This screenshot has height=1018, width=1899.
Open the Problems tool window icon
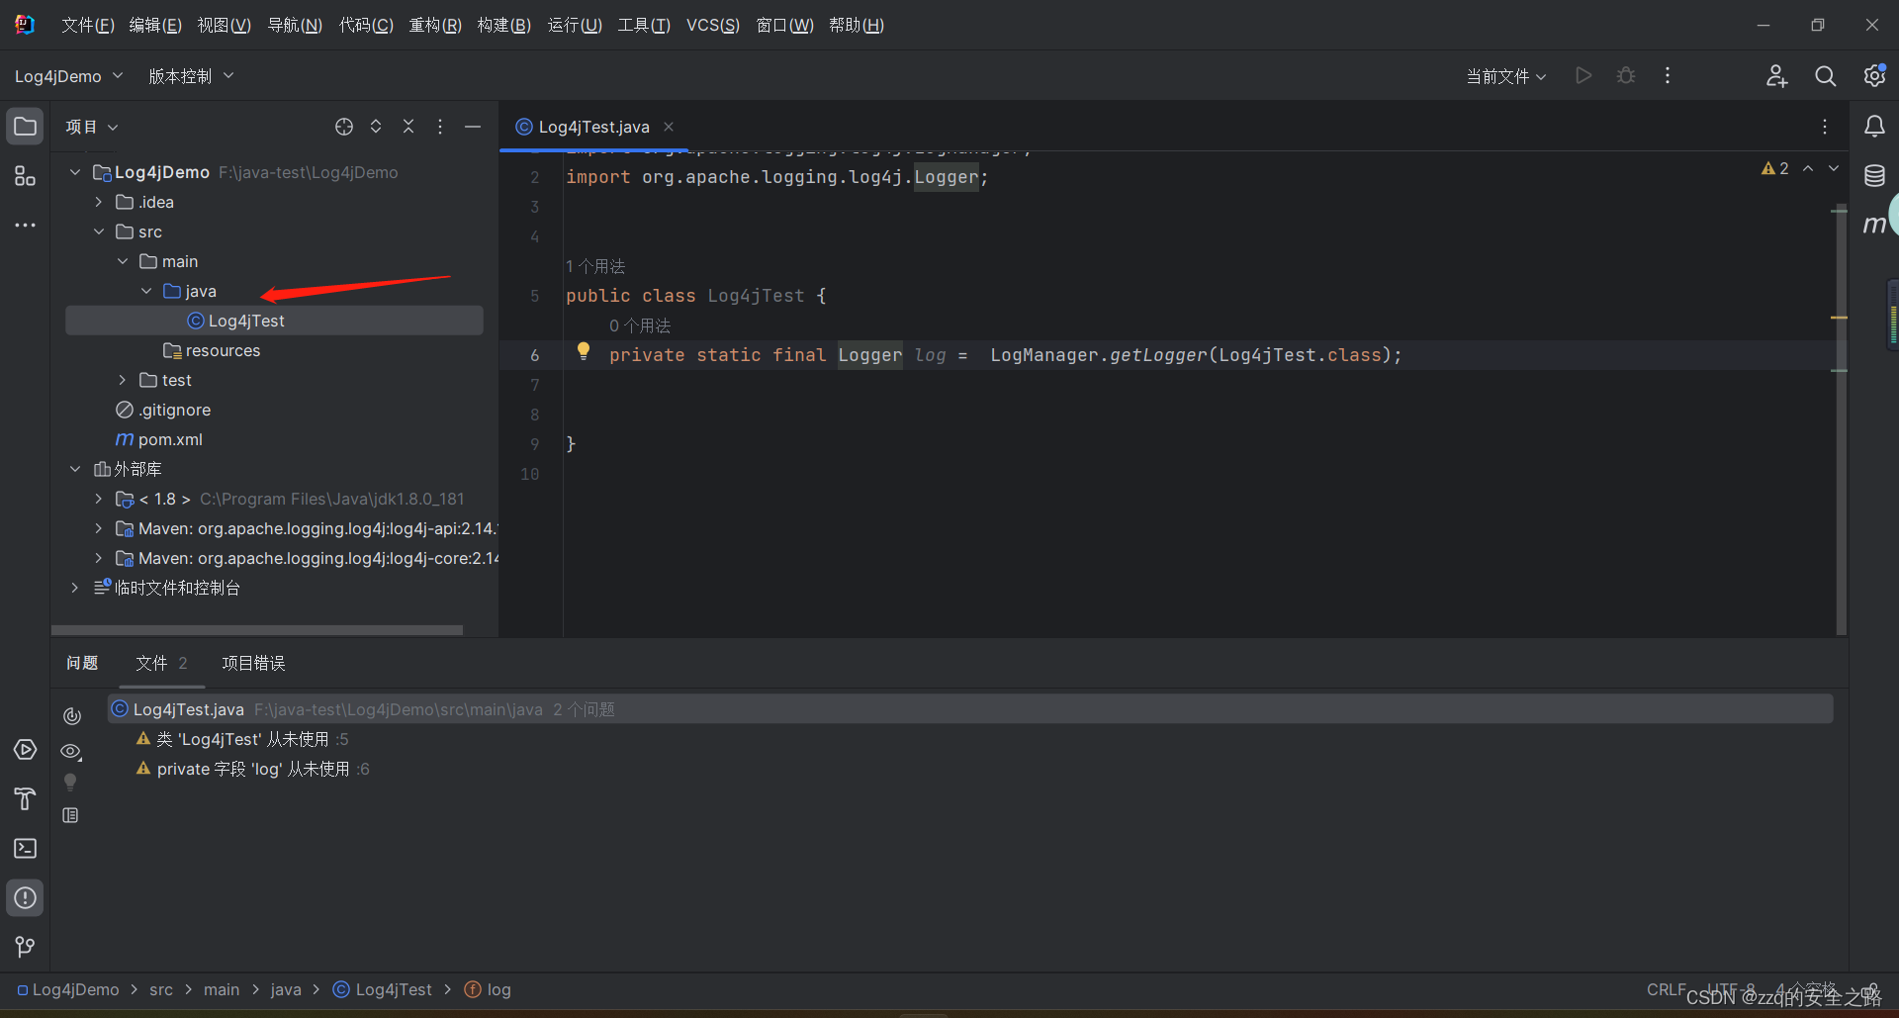point(26,898)
